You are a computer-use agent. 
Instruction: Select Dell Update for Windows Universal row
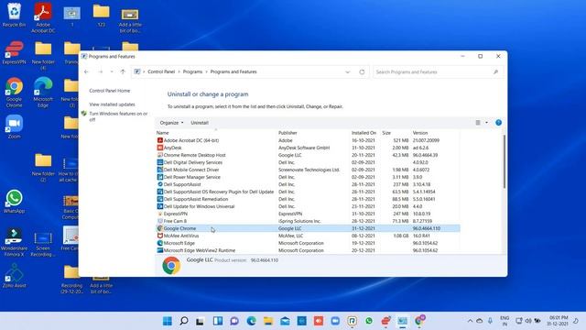pyautogui.click(x=308, y=206)
